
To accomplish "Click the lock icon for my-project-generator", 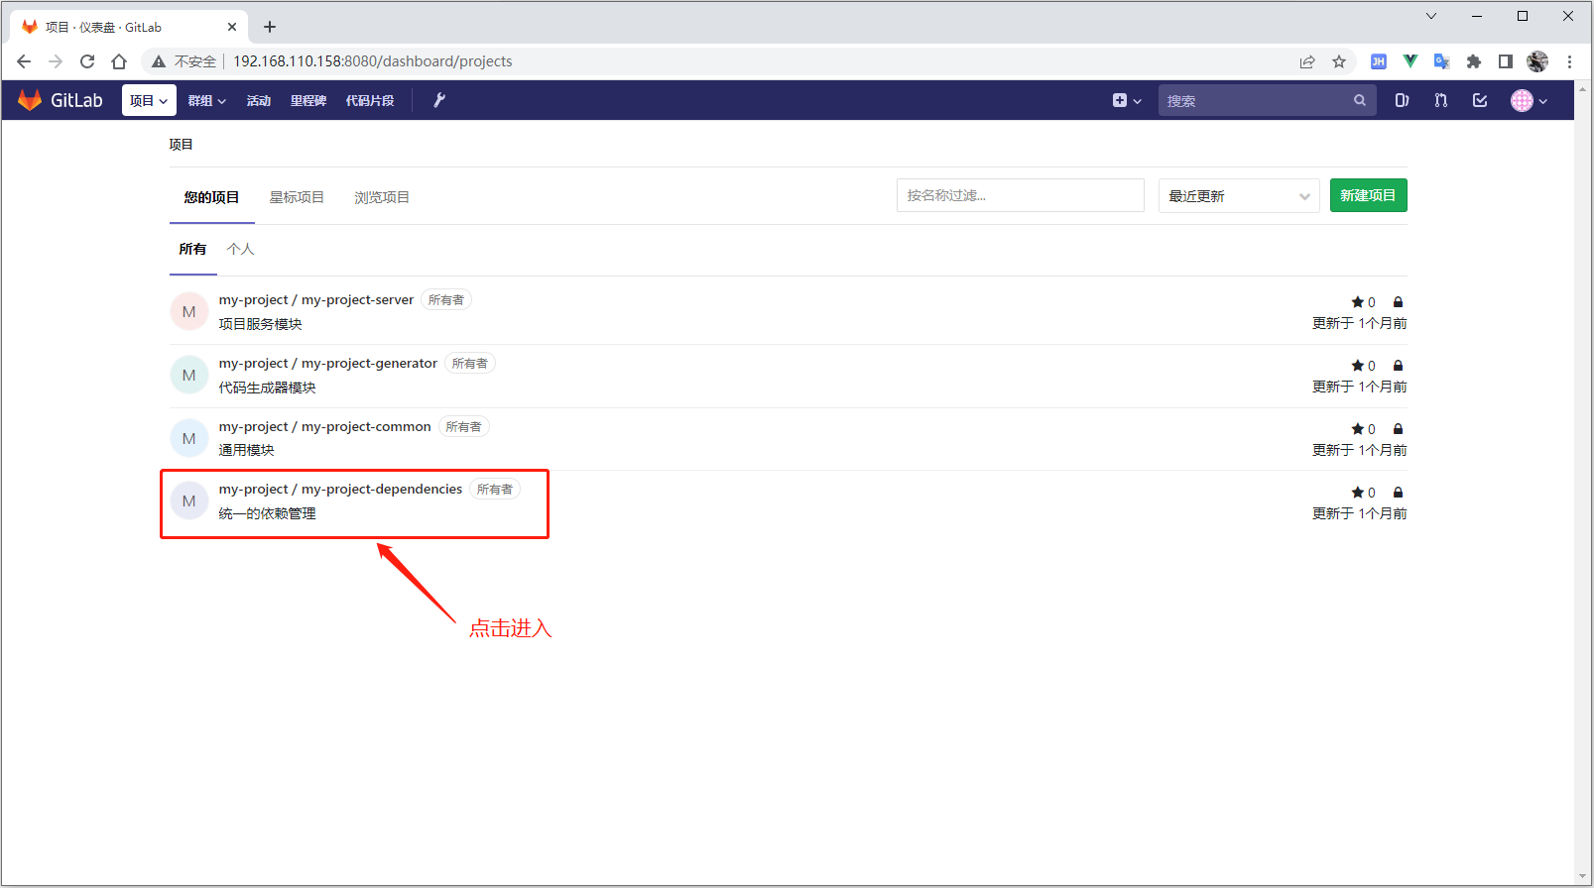I will [1398, 366].
